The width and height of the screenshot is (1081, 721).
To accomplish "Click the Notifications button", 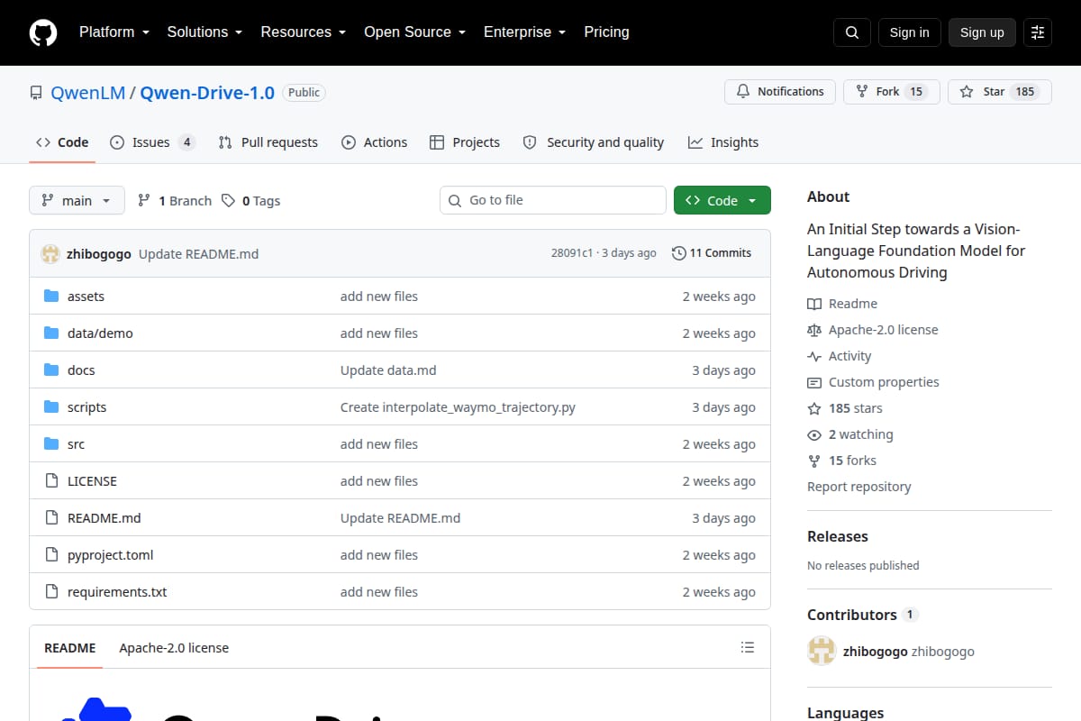I will pos(780,92).
